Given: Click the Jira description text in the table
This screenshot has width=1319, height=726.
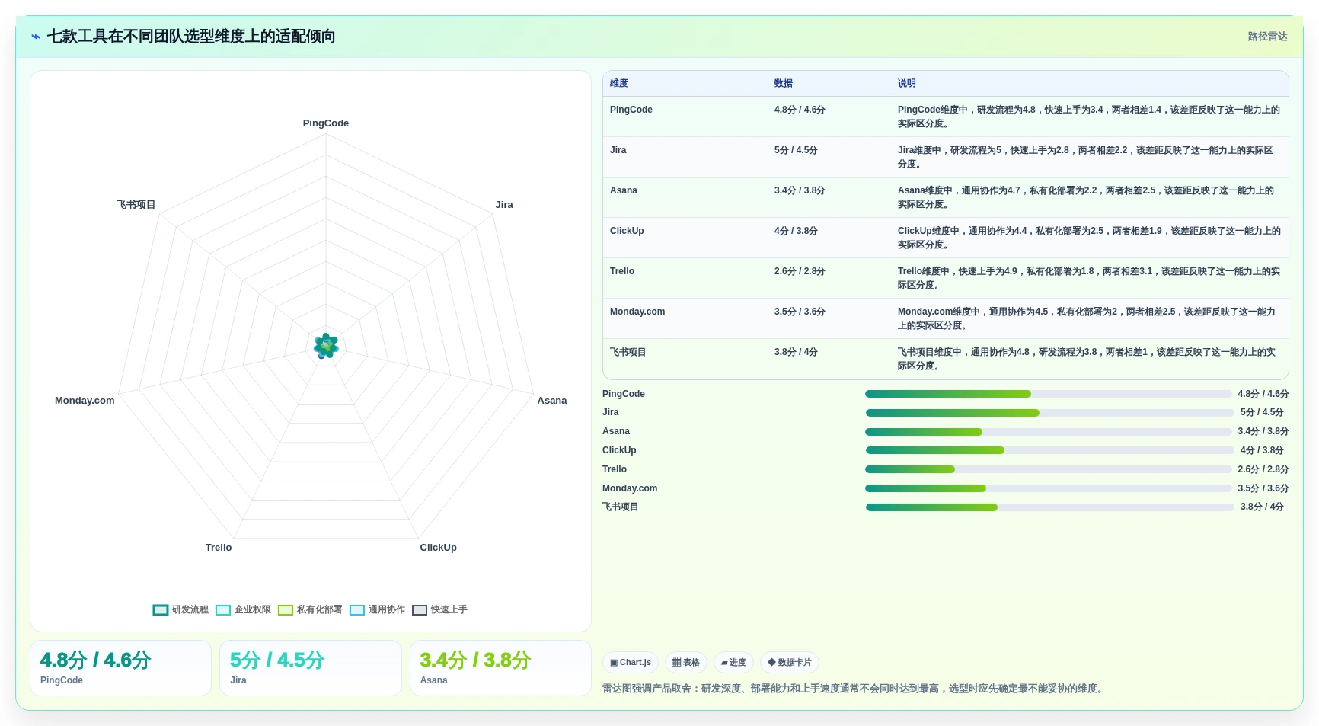Looking at the screenshot, I should 1086,157.
